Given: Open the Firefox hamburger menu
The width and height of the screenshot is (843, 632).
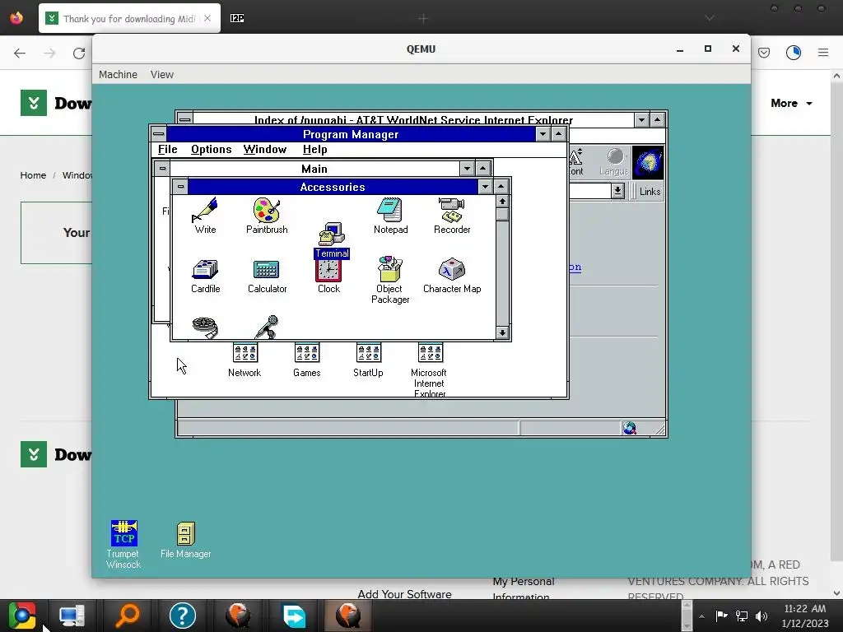Looking at the screenshot, I should [823, 53].
